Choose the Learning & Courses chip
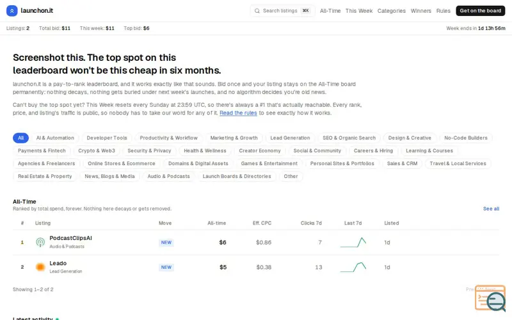The height and width of the screenshot is (320, 512). (429, 150)
